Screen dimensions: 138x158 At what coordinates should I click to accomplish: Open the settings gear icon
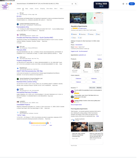coord(123,4)
